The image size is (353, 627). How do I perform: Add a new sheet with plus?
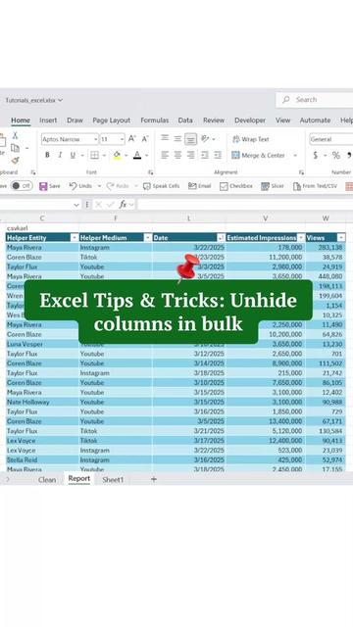point(154,479)
